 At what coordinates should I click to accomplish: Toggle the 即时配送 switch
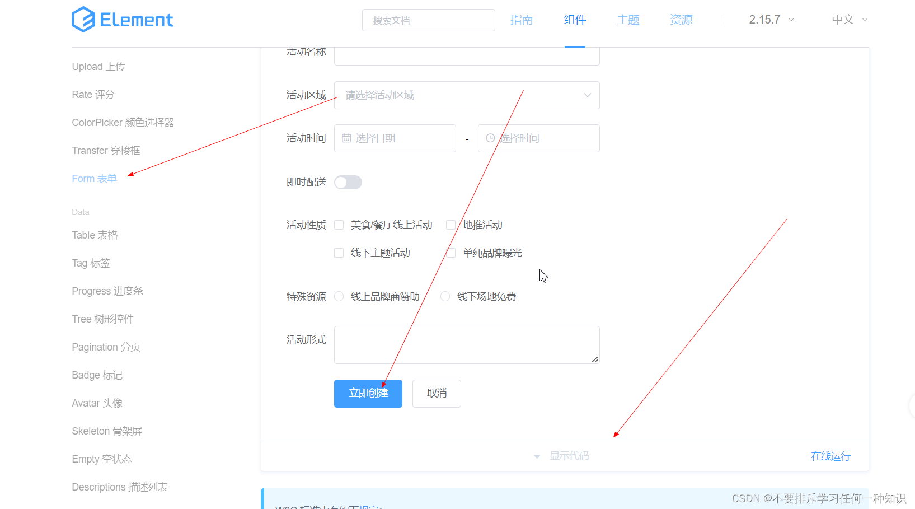click(x=348, y=183)
